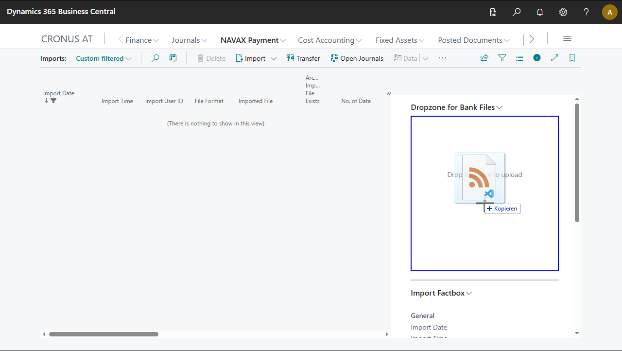This screenshot has width=622, height=351.
Task: Click the CRONUS AT company name
Action: pos(67,39)
